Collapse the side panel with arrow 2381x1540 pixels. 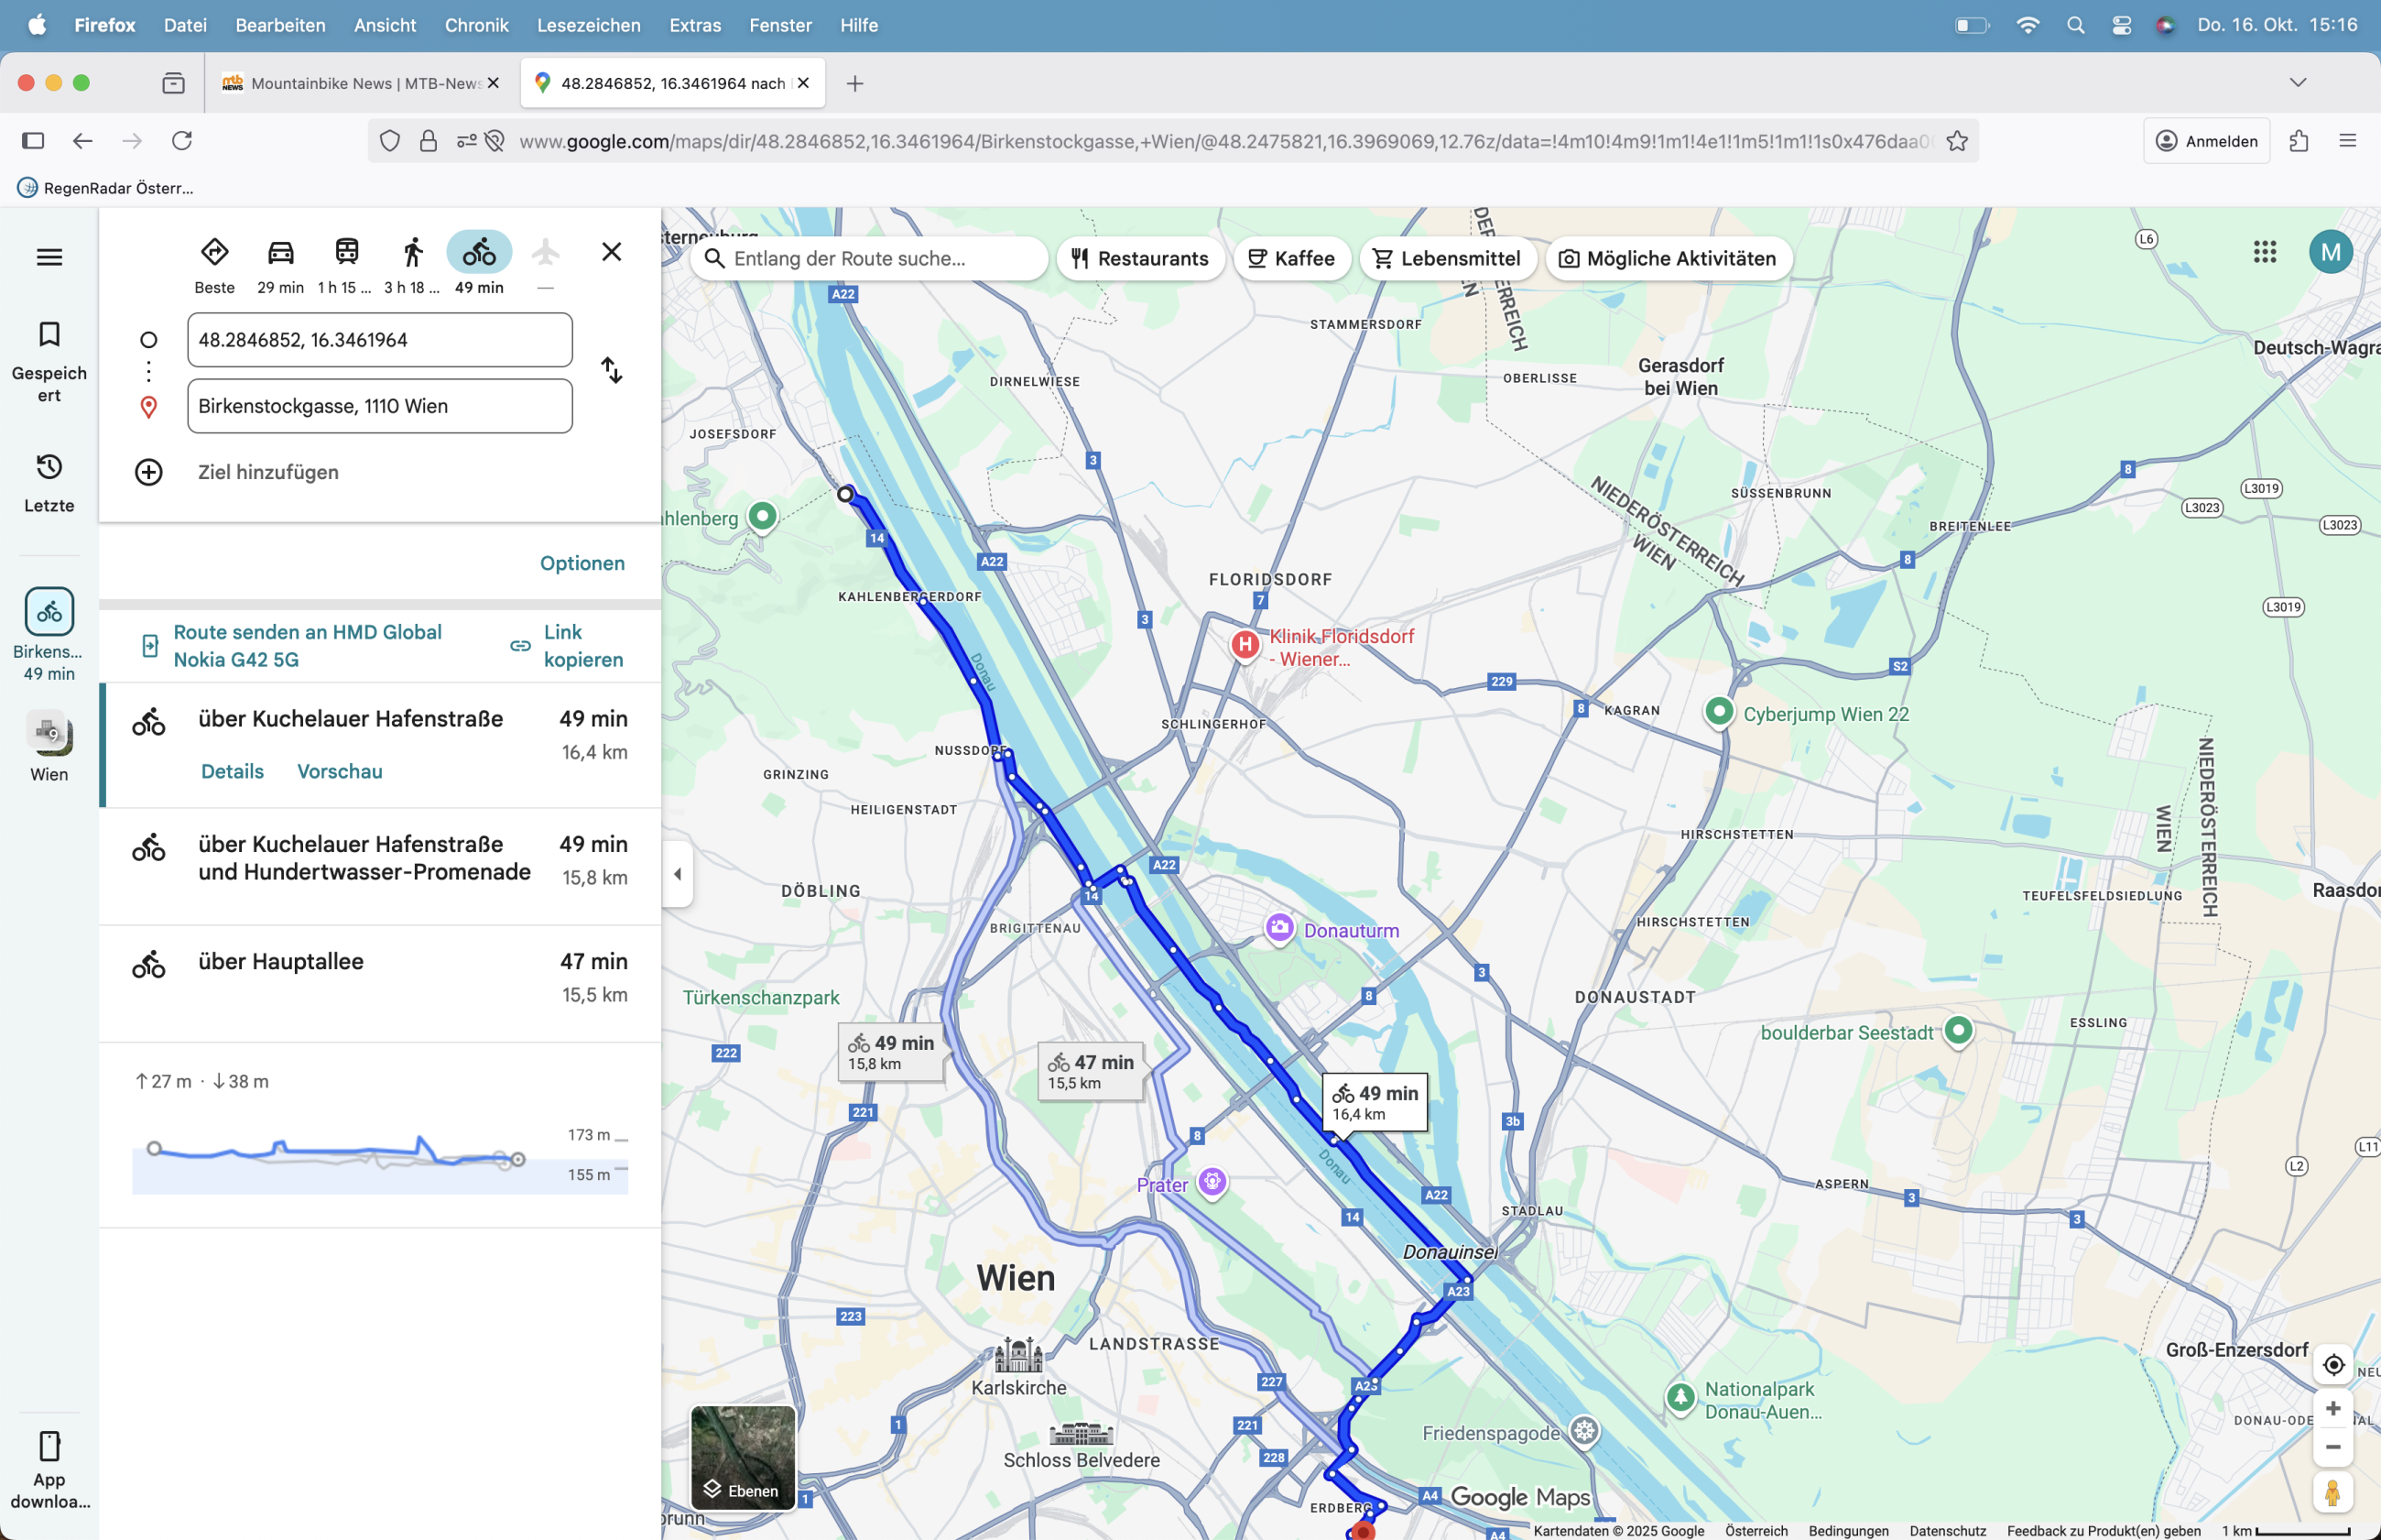pos(678,874)
